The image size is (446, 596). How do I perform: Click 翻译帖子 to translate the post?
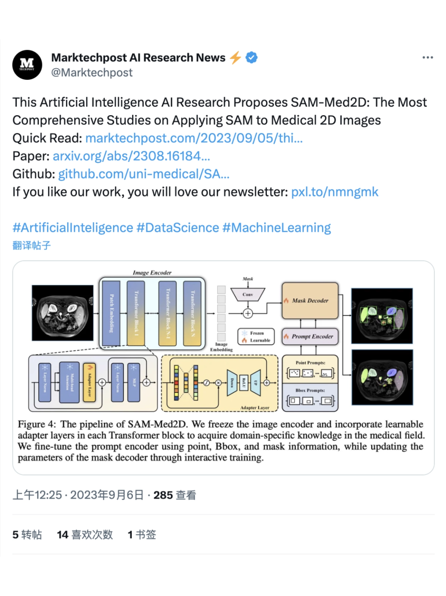coord(32,245)
